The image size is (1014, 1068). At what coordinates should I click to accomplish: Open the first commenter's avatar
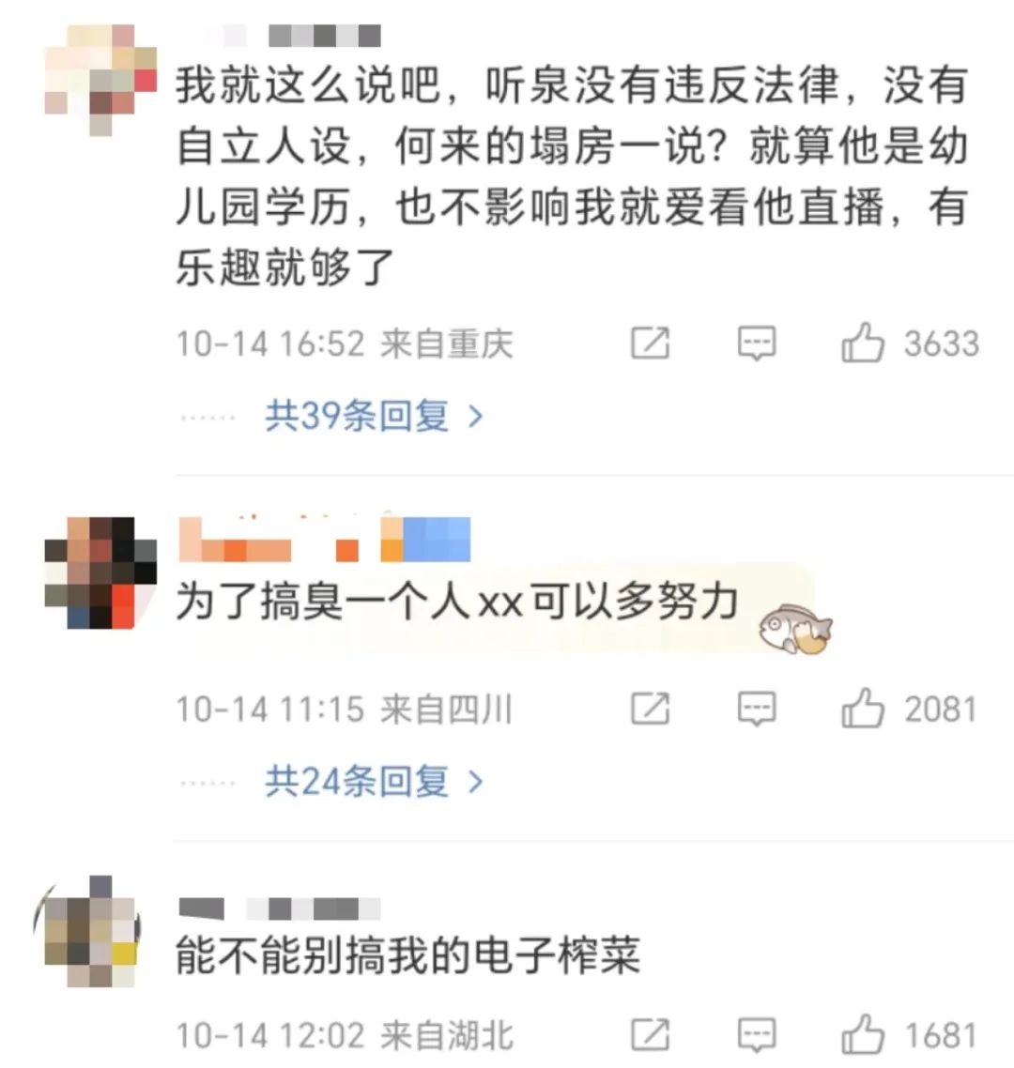click(x=100, y=81)
